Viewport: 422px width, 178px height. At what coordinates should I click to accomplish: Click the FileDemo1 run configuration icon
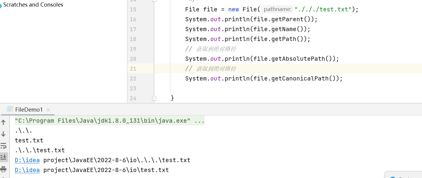tap(10, 109)
